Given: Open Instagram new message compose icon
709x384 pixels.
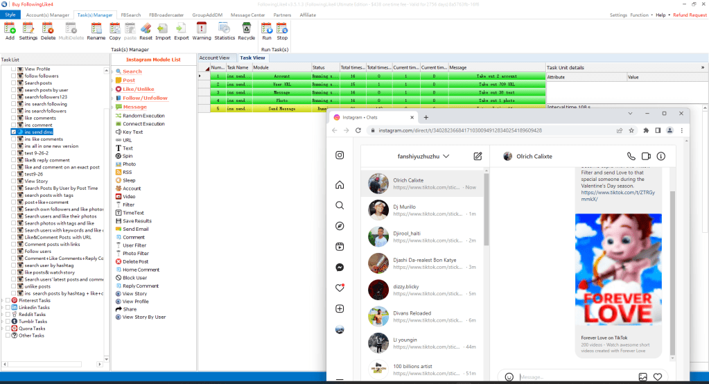Looking at the screenshot, I should 478,157.
